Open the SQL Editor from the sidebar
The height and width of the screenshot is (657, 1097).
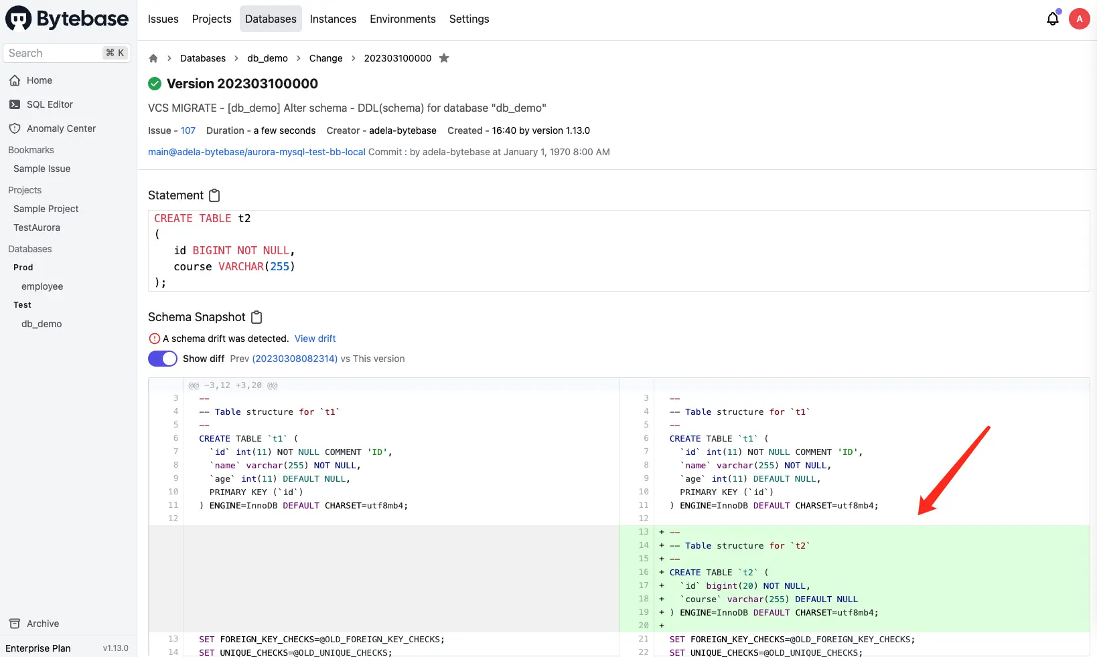[50, 104]
